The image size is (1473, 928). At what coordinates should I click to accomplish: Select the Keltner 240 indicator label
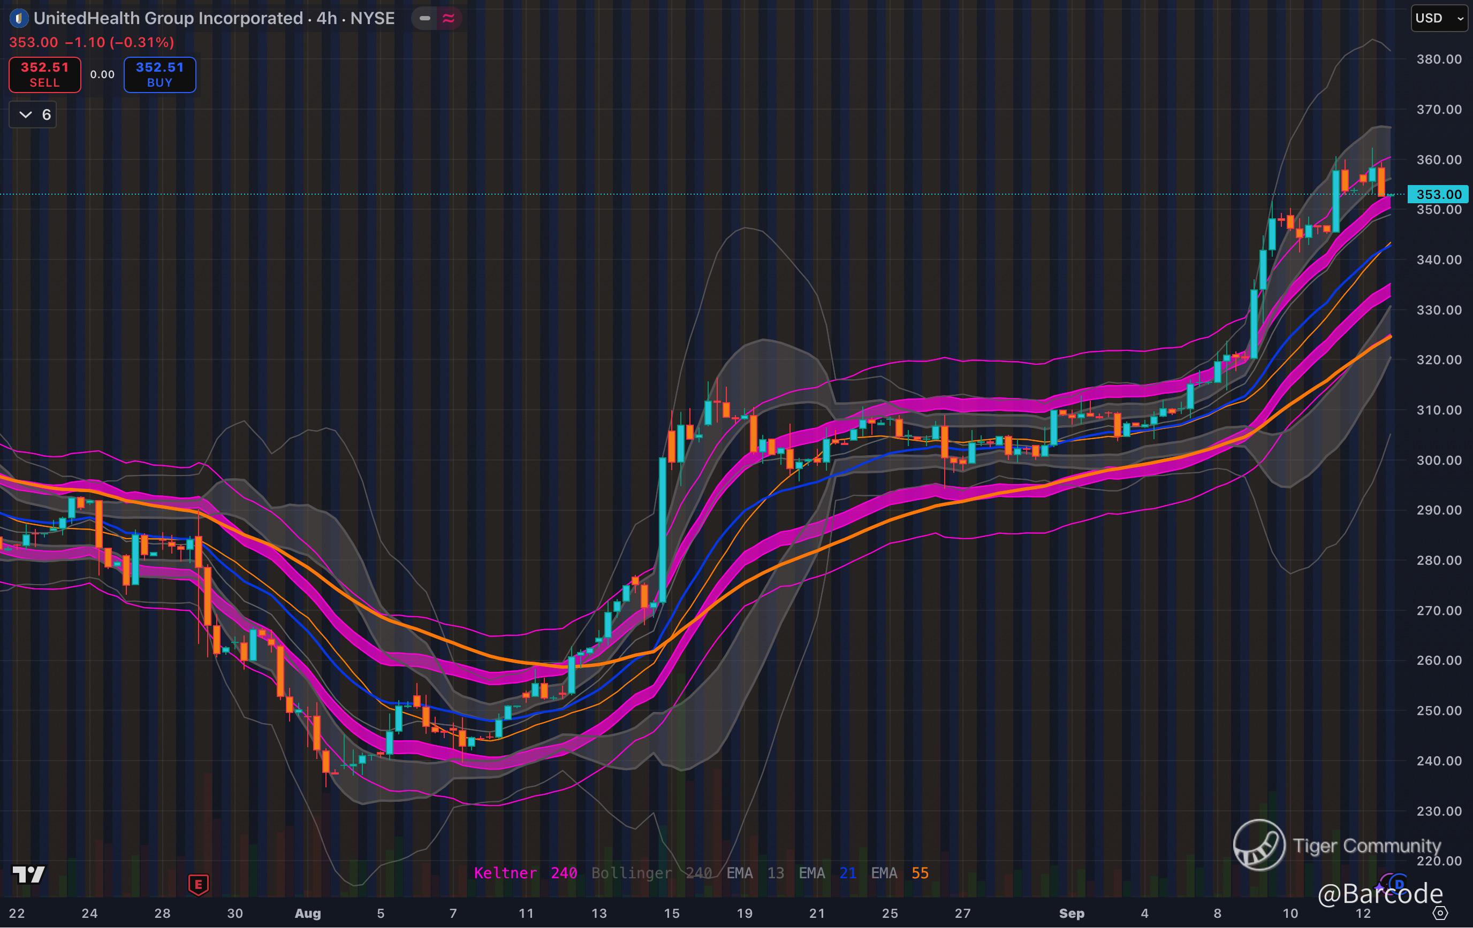[x=525, y=873]
